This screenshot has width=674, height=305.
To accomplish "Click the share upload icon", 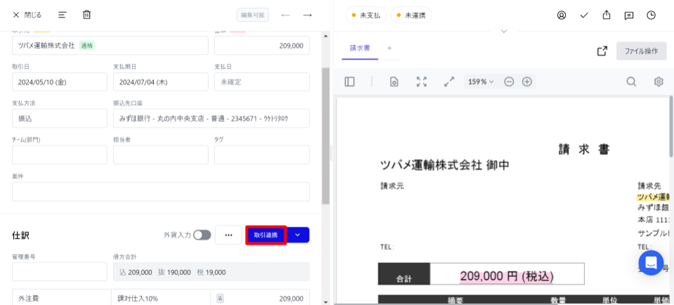I will pos(607,15).
